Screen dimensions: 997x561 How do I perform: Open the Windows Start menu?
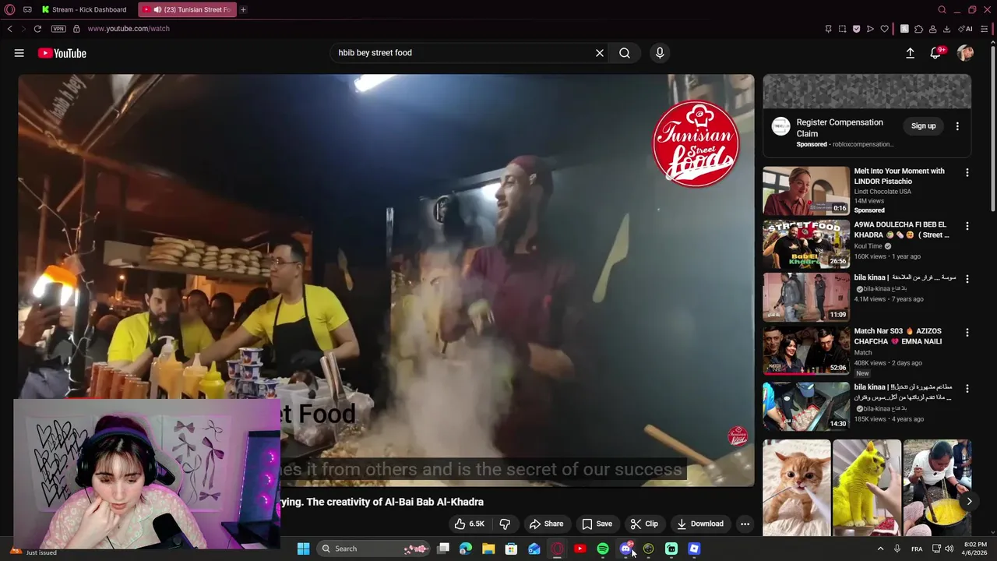pos(303,549)
